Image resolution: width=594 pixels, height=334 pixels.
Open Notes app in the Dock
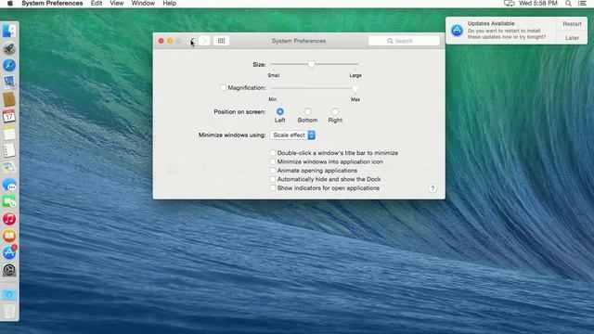pyautogui.click(x=9, y=134)
